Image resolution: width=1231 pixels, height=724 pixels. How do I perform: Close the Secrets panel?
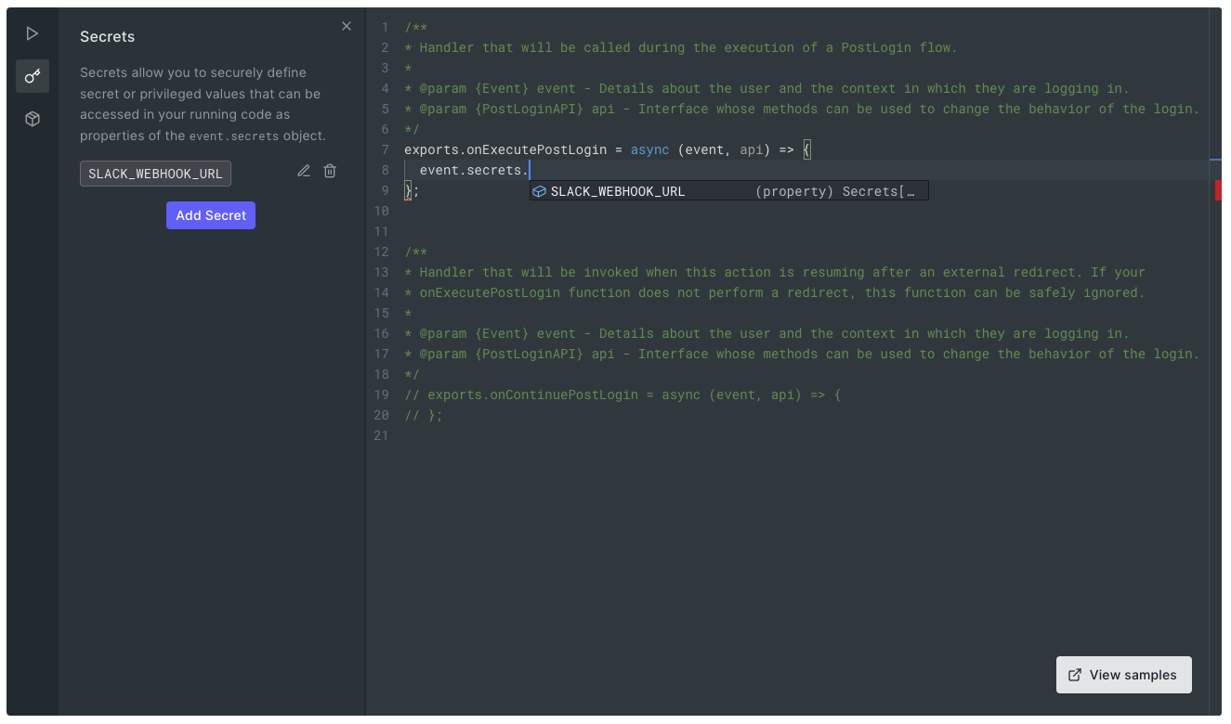(346, 26)
